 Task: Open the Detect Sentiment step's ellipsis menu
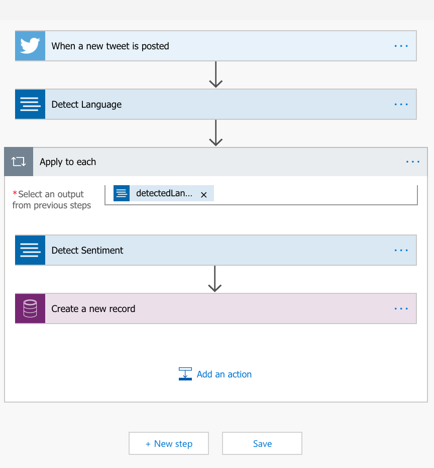[x=401, y=250]
